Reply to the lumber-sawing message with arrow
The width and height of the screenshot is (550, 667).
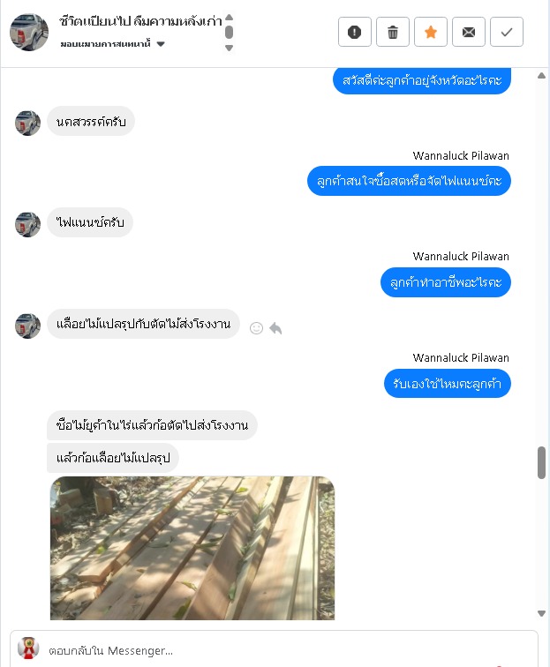275,328
